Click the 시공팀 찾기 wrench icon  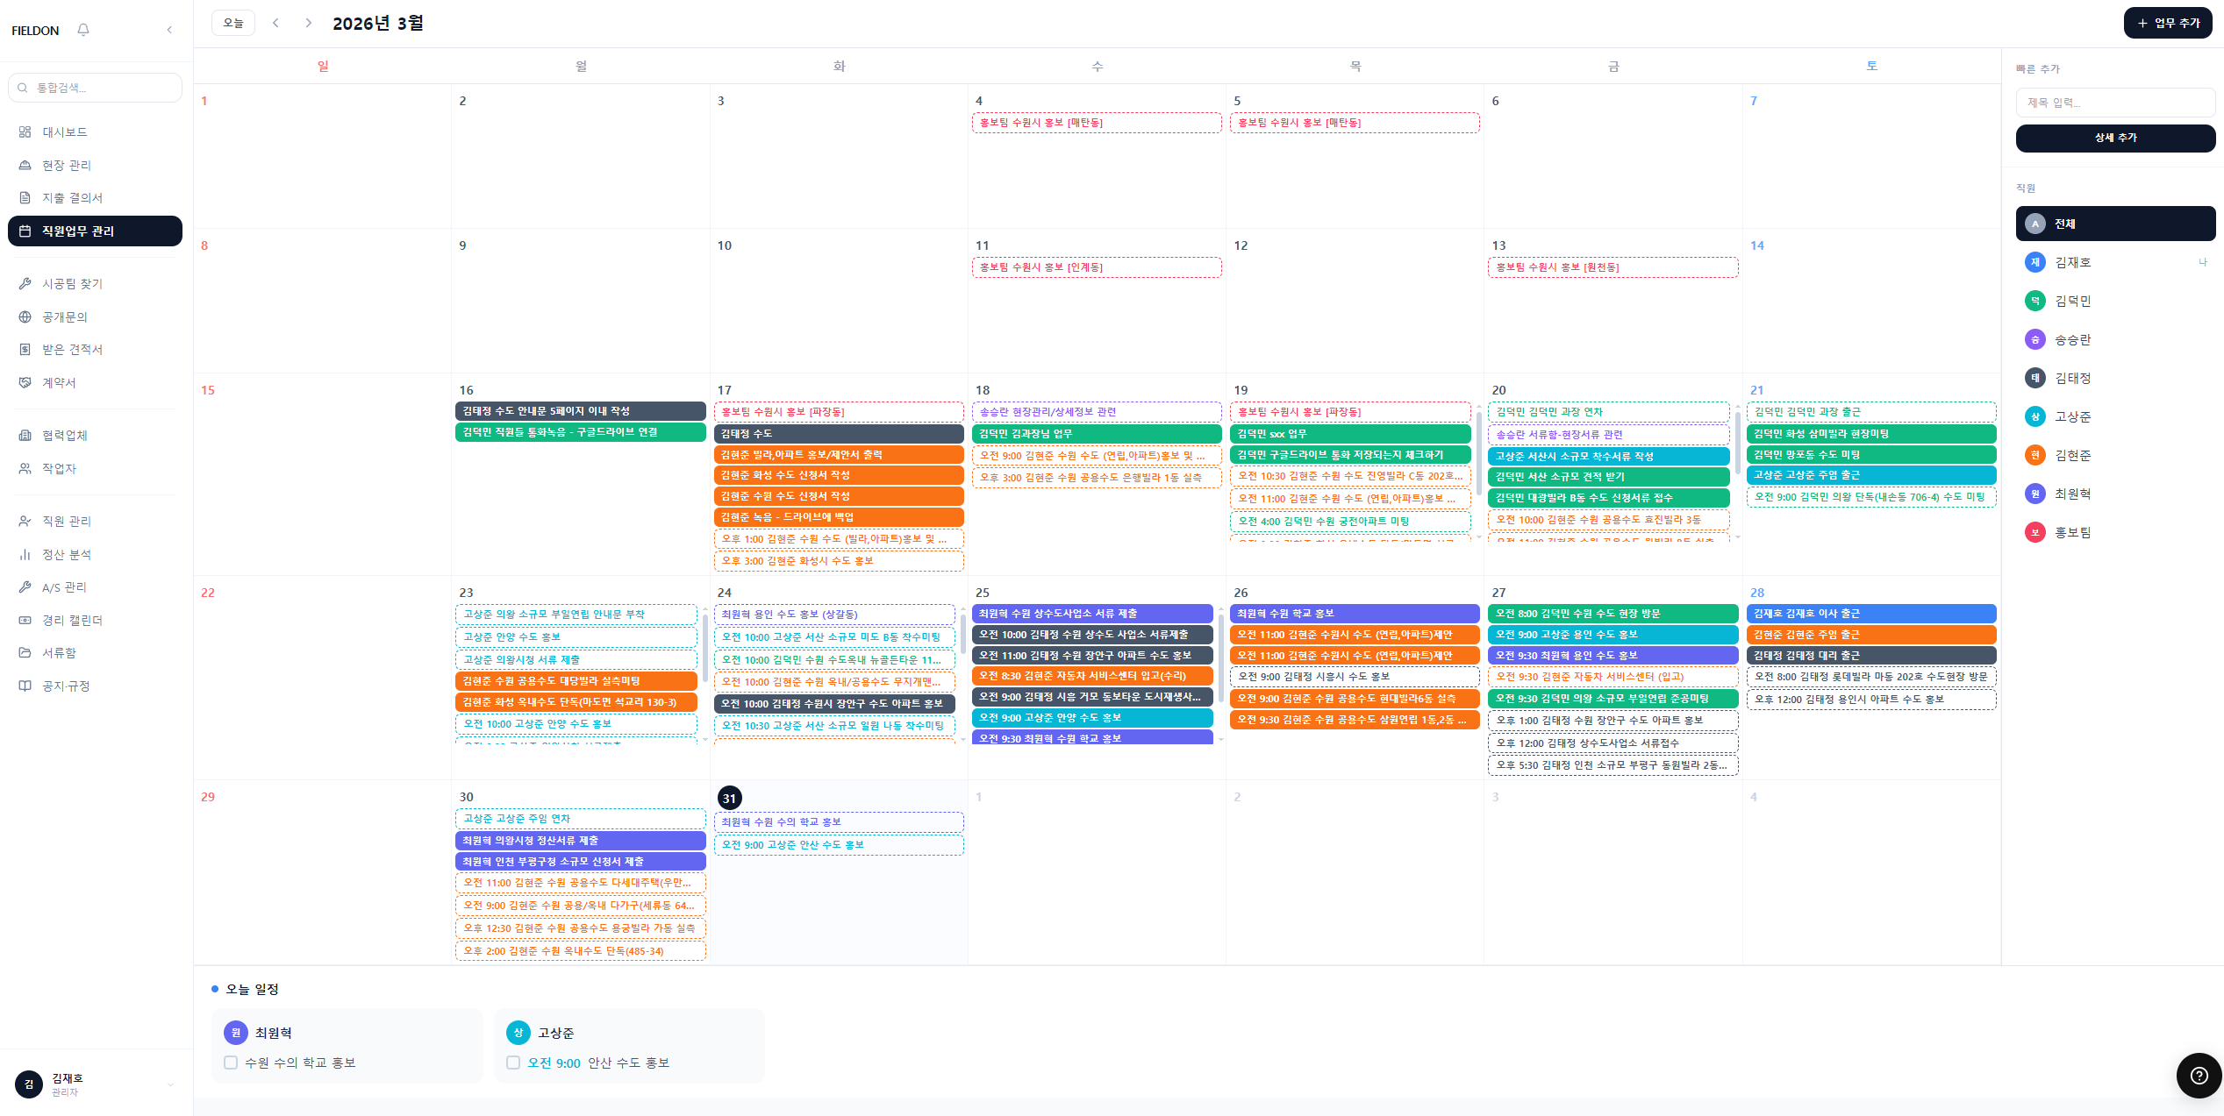point(25,284)
